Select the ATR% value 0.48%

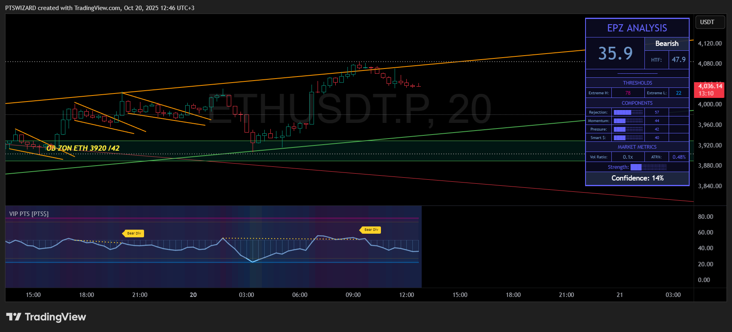pyautogui.click(x=679, y=157)
